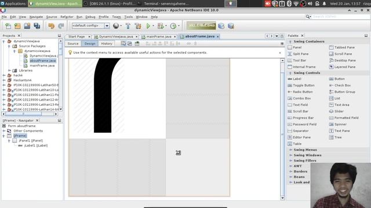Click the Open Project toolbar icon
The image size is (371, 208).
pyautogui.click(x=27, y=26)
